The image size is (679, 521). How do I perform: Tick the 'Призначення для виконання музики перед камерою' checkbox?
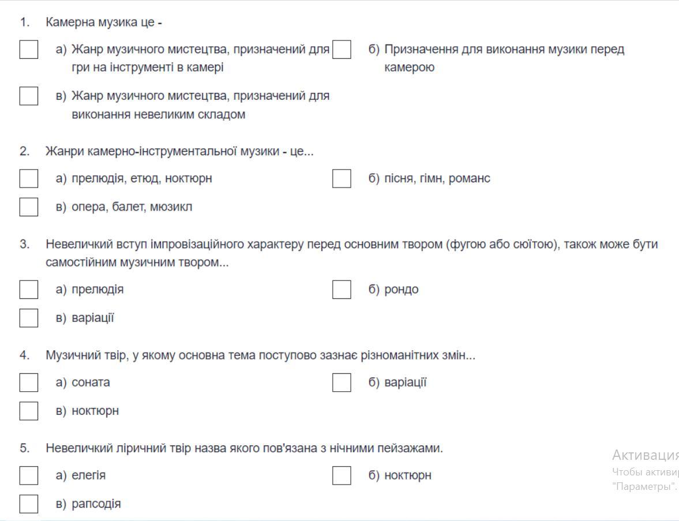pyautogui.click(x=342, y=50)
